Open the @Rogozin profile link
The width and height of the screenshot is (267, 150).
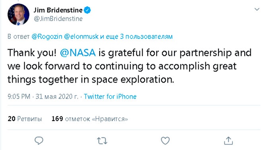[47, 37]
